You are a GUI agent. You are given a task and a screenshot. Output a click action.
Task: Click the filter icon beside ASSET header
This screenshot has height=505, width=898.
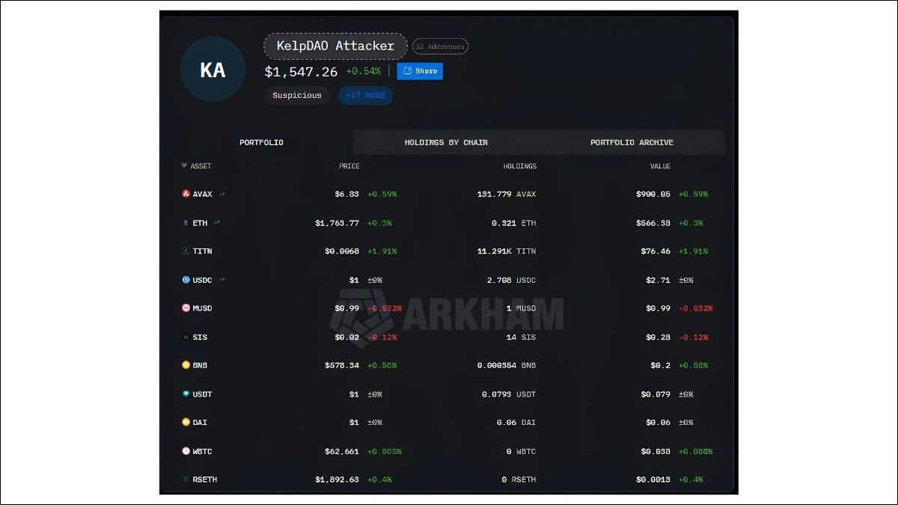(x=184, y=166)
